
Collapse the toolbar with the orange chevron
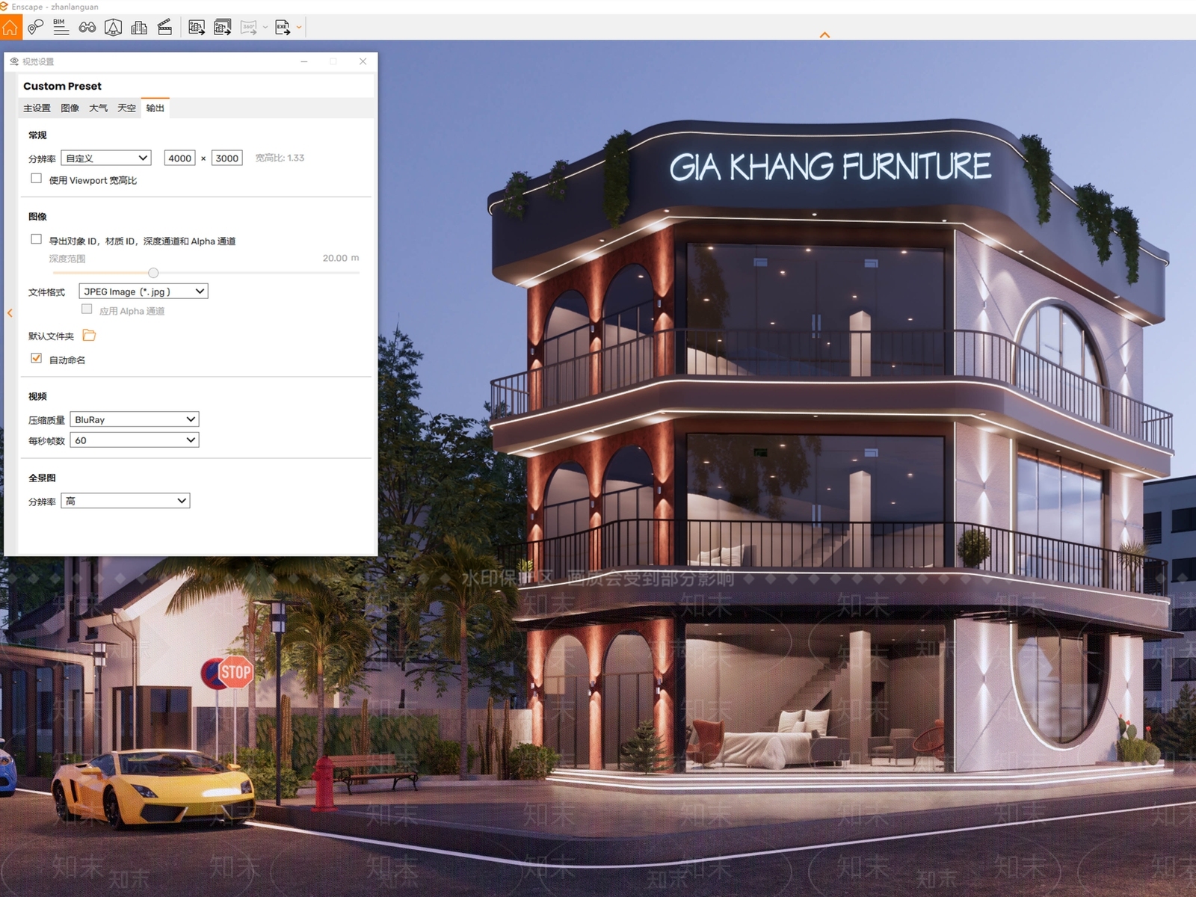pos(824,35)
